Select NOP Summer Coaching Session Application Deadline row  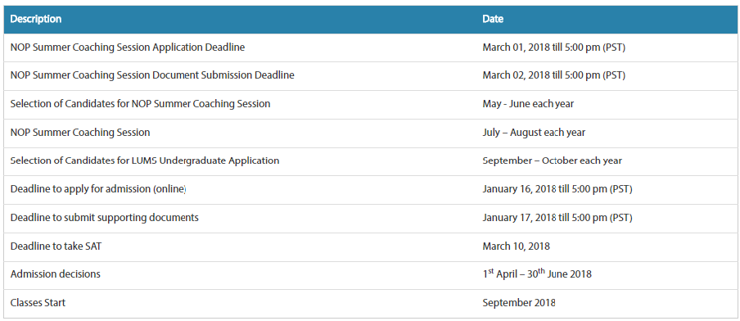[370, 47]
